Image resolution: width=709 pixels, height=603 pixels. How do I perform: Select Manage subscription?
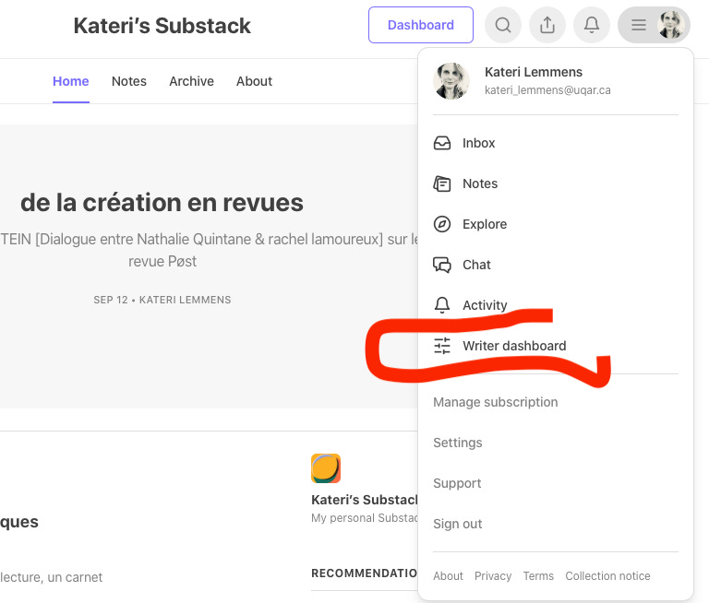(495, 402)
